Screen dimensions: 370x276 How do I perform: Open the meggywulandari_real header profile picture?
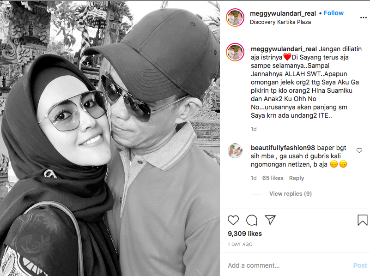pyautogui.click(x=235, y=18)
